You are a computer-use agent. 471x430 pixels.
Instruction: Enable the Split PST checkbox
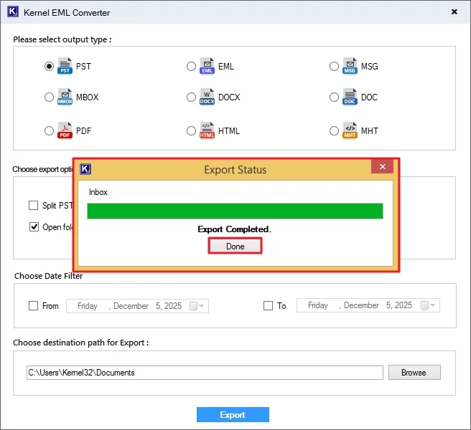(x=34, y=206)
